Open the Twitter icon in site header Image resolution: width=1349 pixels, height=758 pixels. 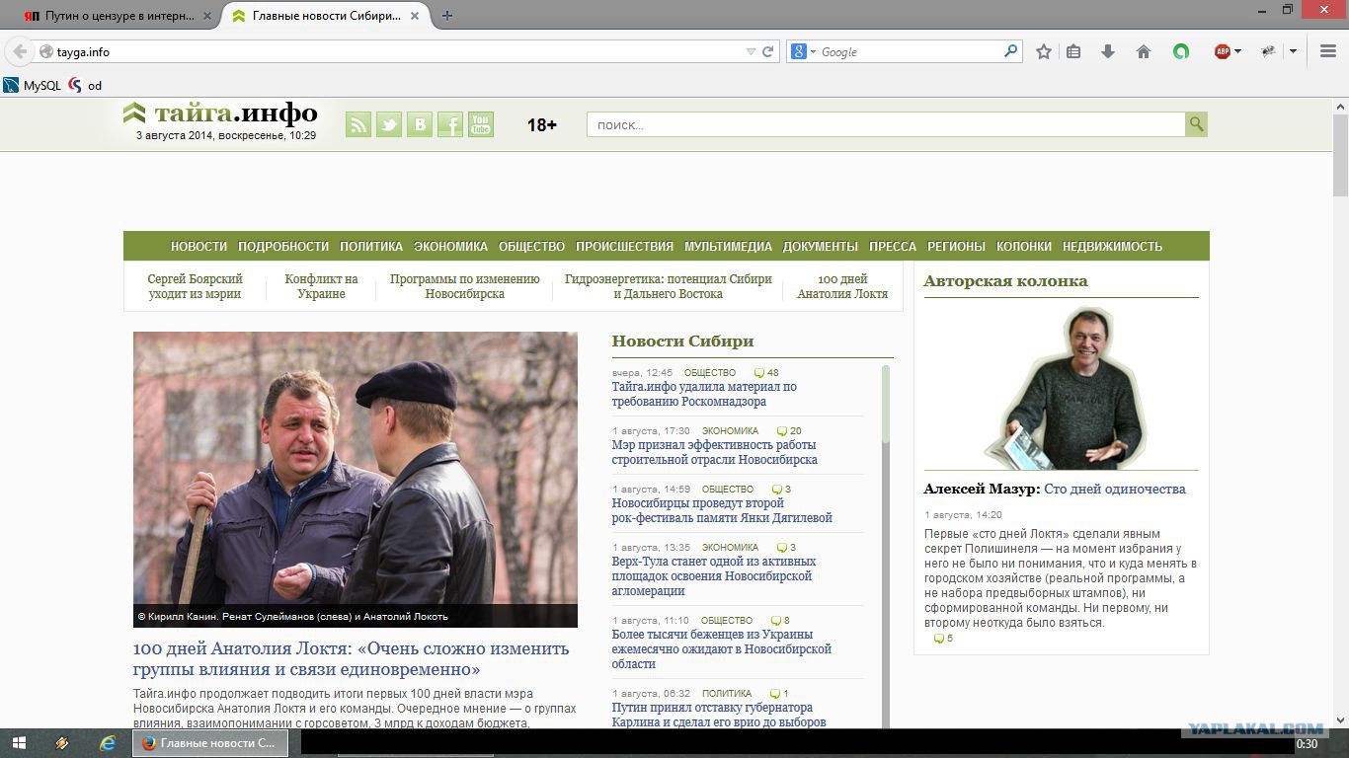(x=389, y=124)
